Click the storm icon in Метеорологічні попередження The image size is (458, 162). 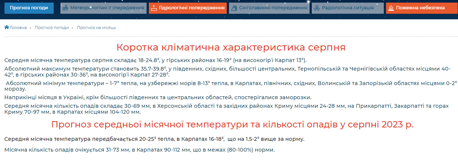point(65,8)
